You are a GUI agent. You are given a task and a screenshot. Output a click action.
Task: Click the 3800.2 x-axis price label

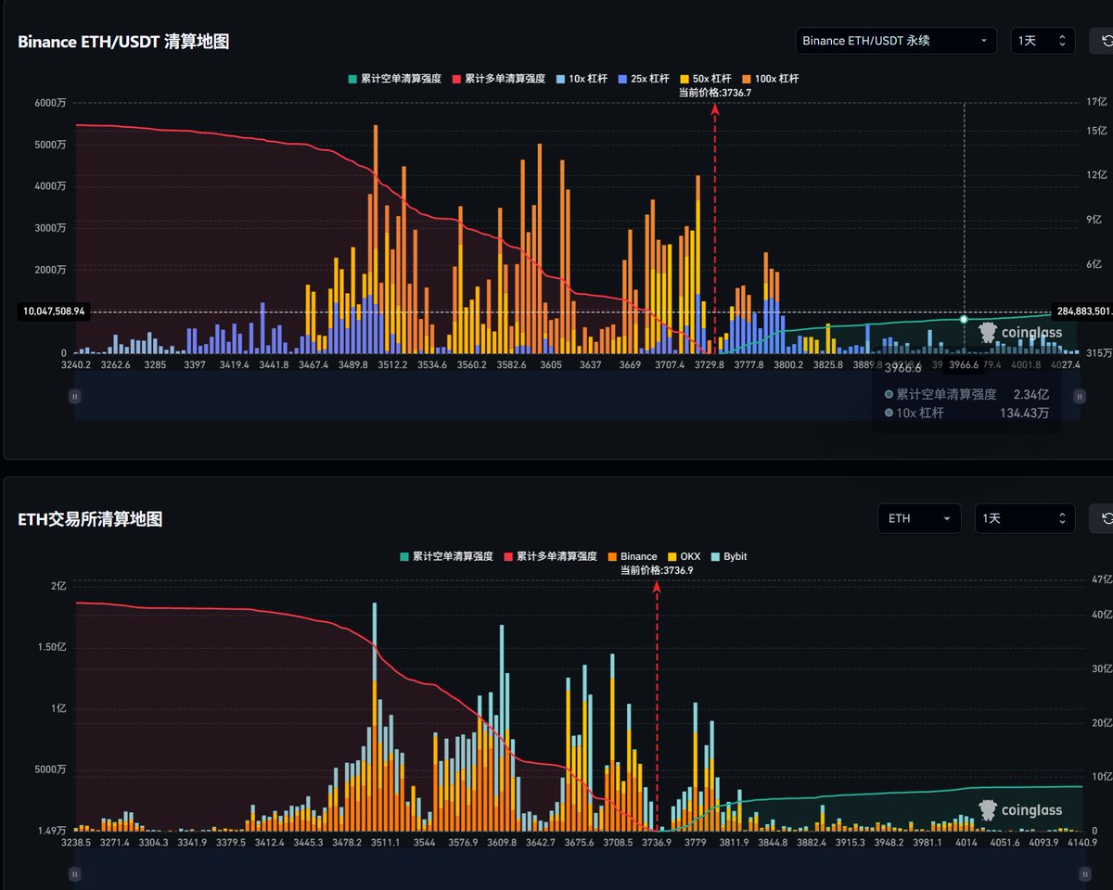coord(788,364)
